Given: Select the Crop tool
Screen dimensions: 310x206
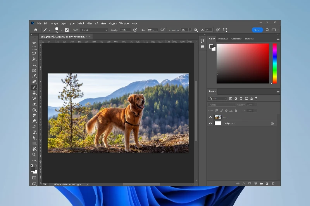Looking at the screenshot, I should [34, 65].
